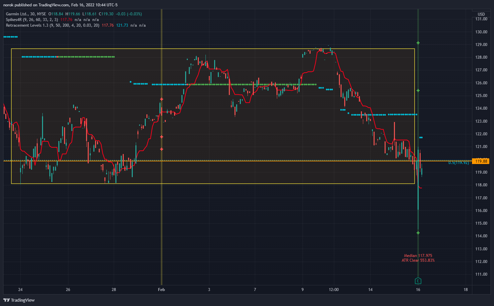Click the 117.00 price axis label
494x306 pixels.
coord(481,198)
